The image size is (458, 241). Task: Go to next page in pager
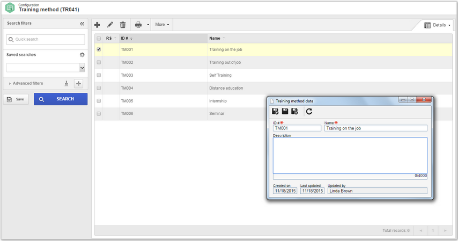tap(445, 231)
